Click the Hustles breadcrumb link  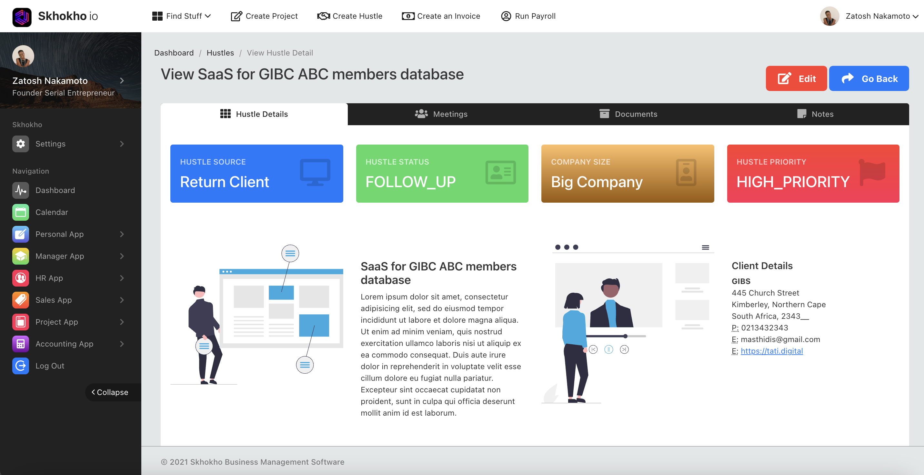[x=220, y=53]
